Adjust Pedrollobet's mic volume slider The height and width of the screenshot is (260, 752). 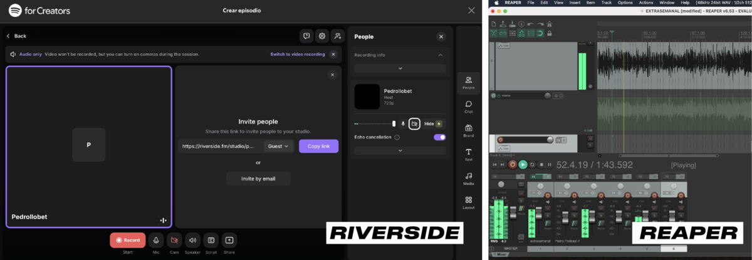(x=375, y=124)
